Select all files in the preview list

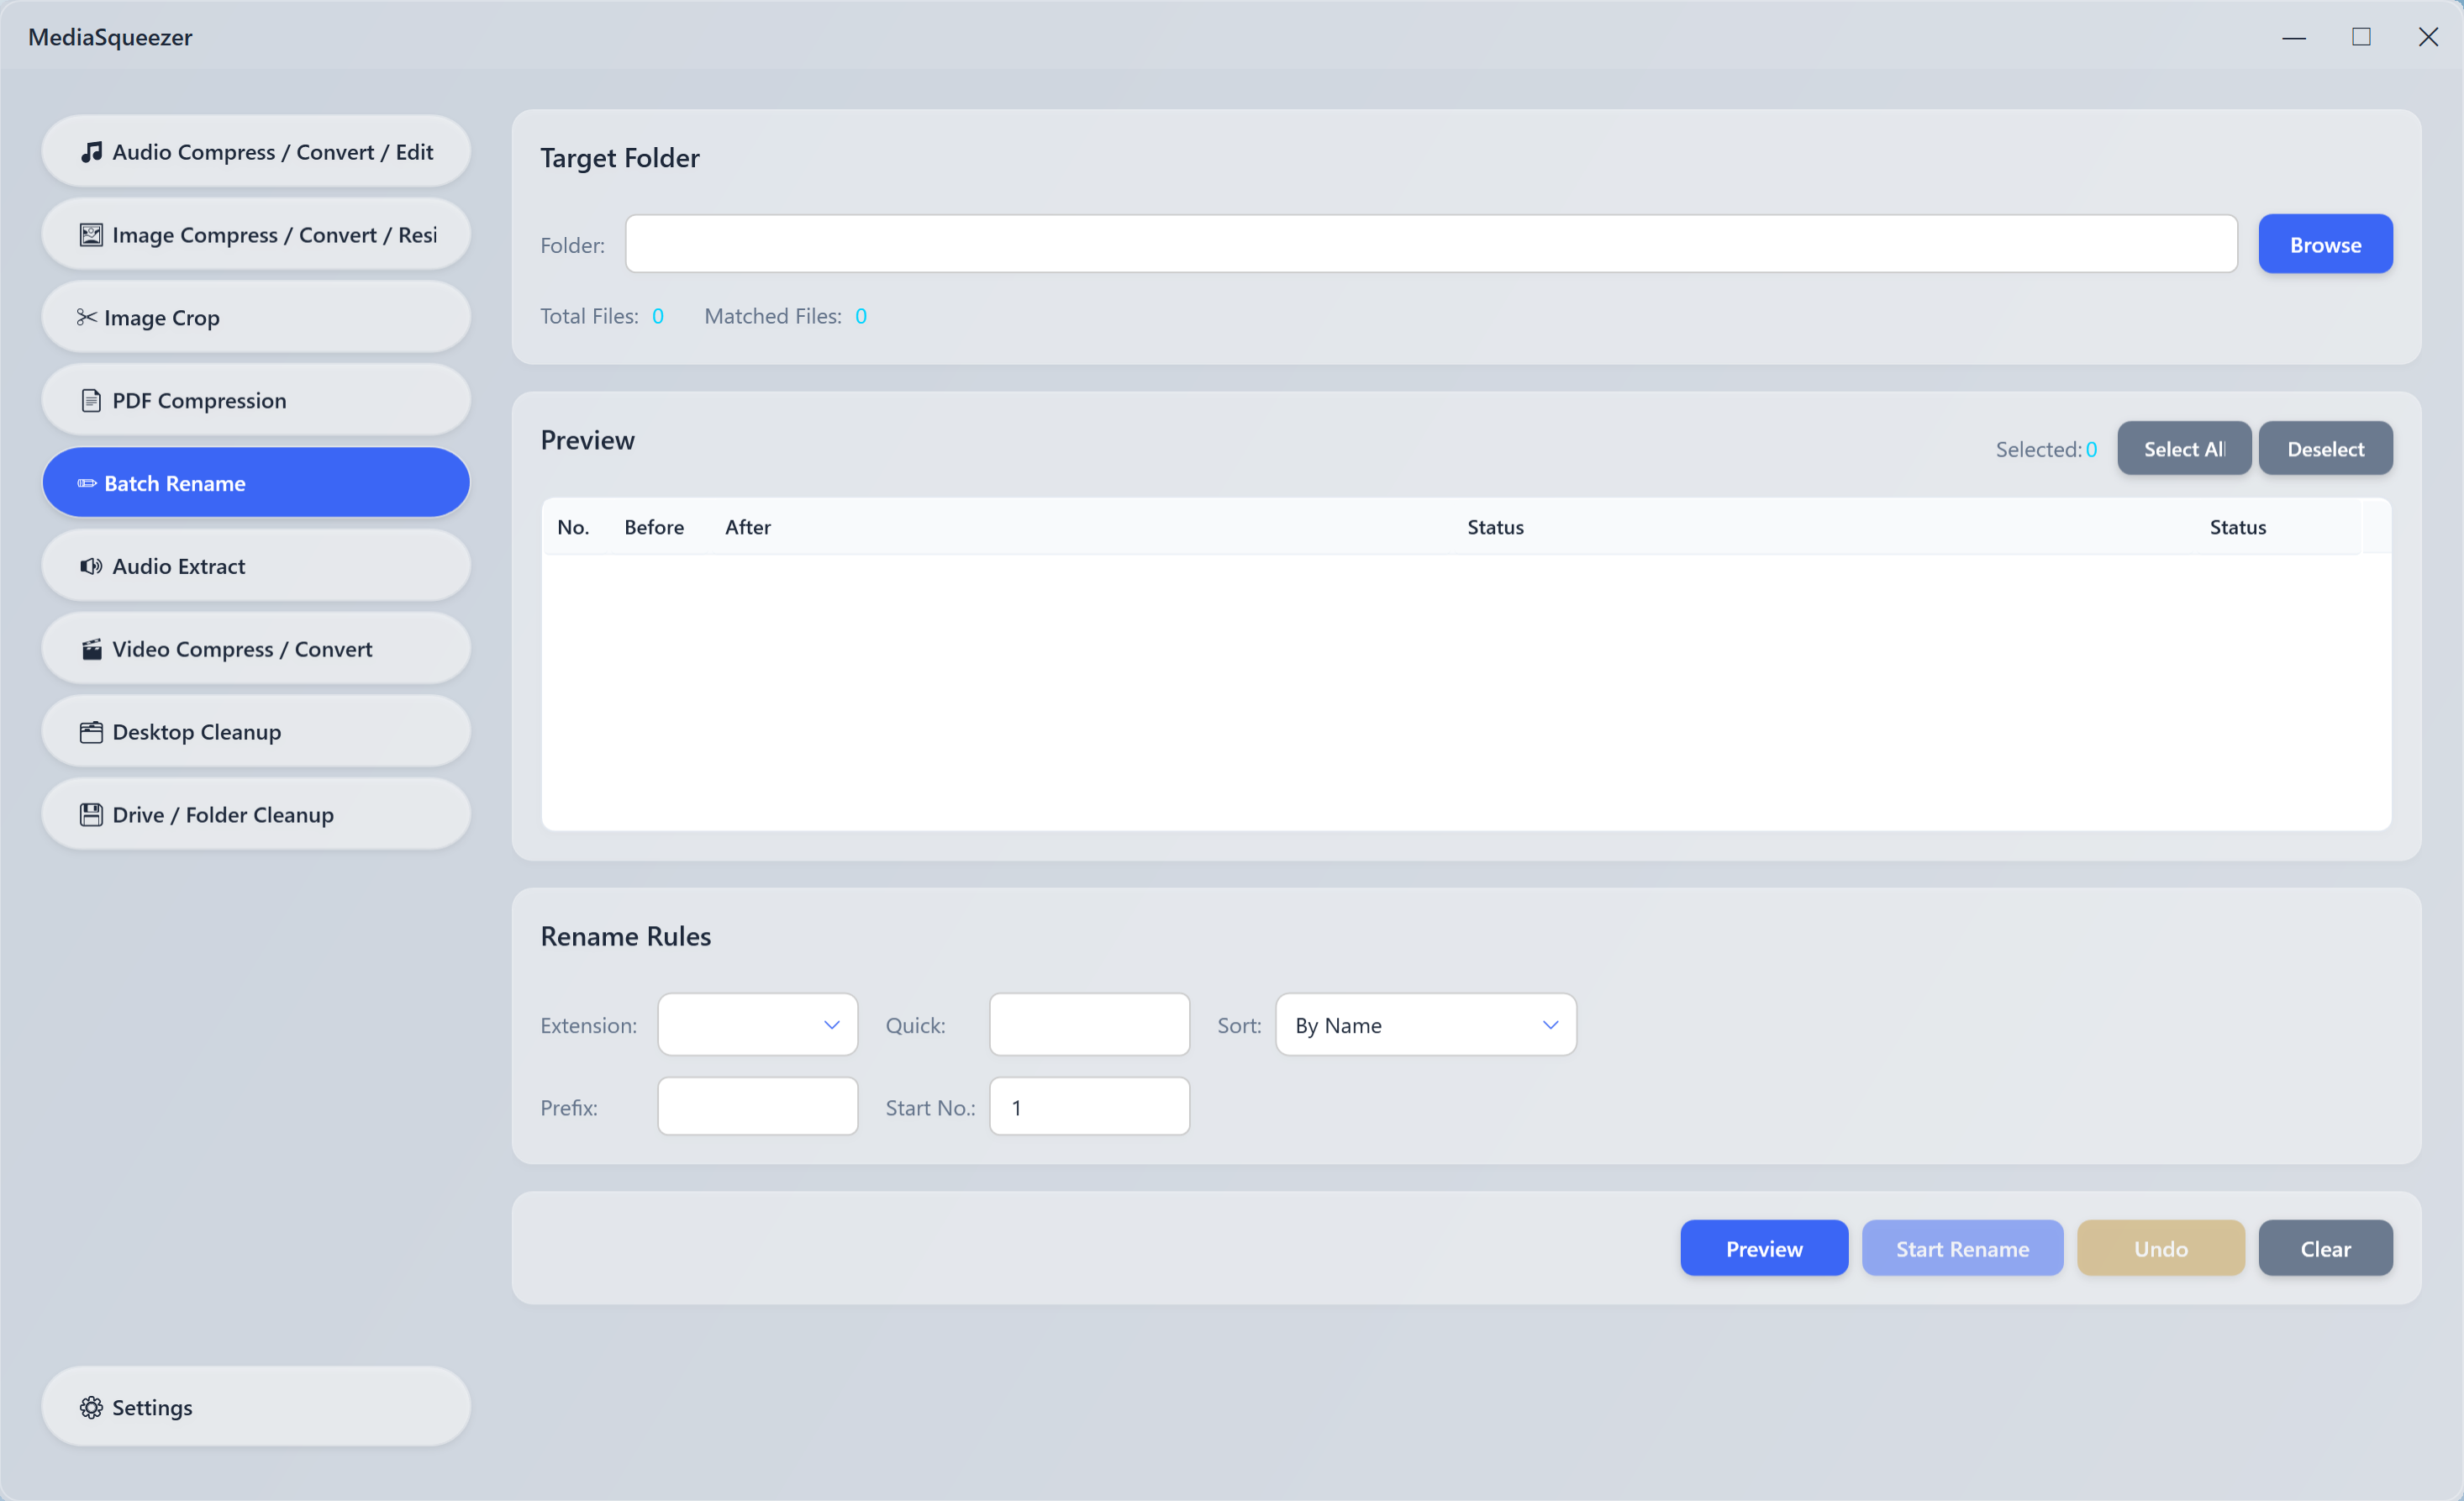coord(2184,448)
